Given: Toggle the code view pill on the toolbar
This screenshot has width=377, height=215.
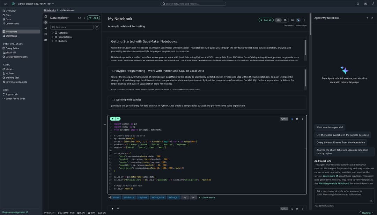Looking at the screenshot, I should click(x=278, y=20).
